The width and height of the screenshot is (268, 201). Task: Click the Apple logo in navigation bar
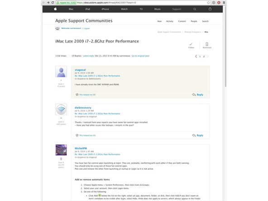(x=55, y=9)
